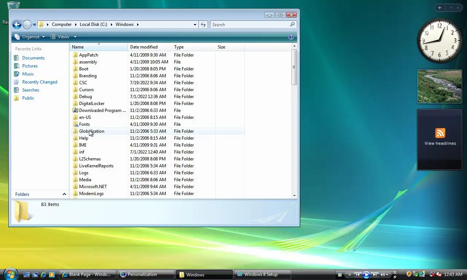Select the en-US folder

[x=85, y=117]
